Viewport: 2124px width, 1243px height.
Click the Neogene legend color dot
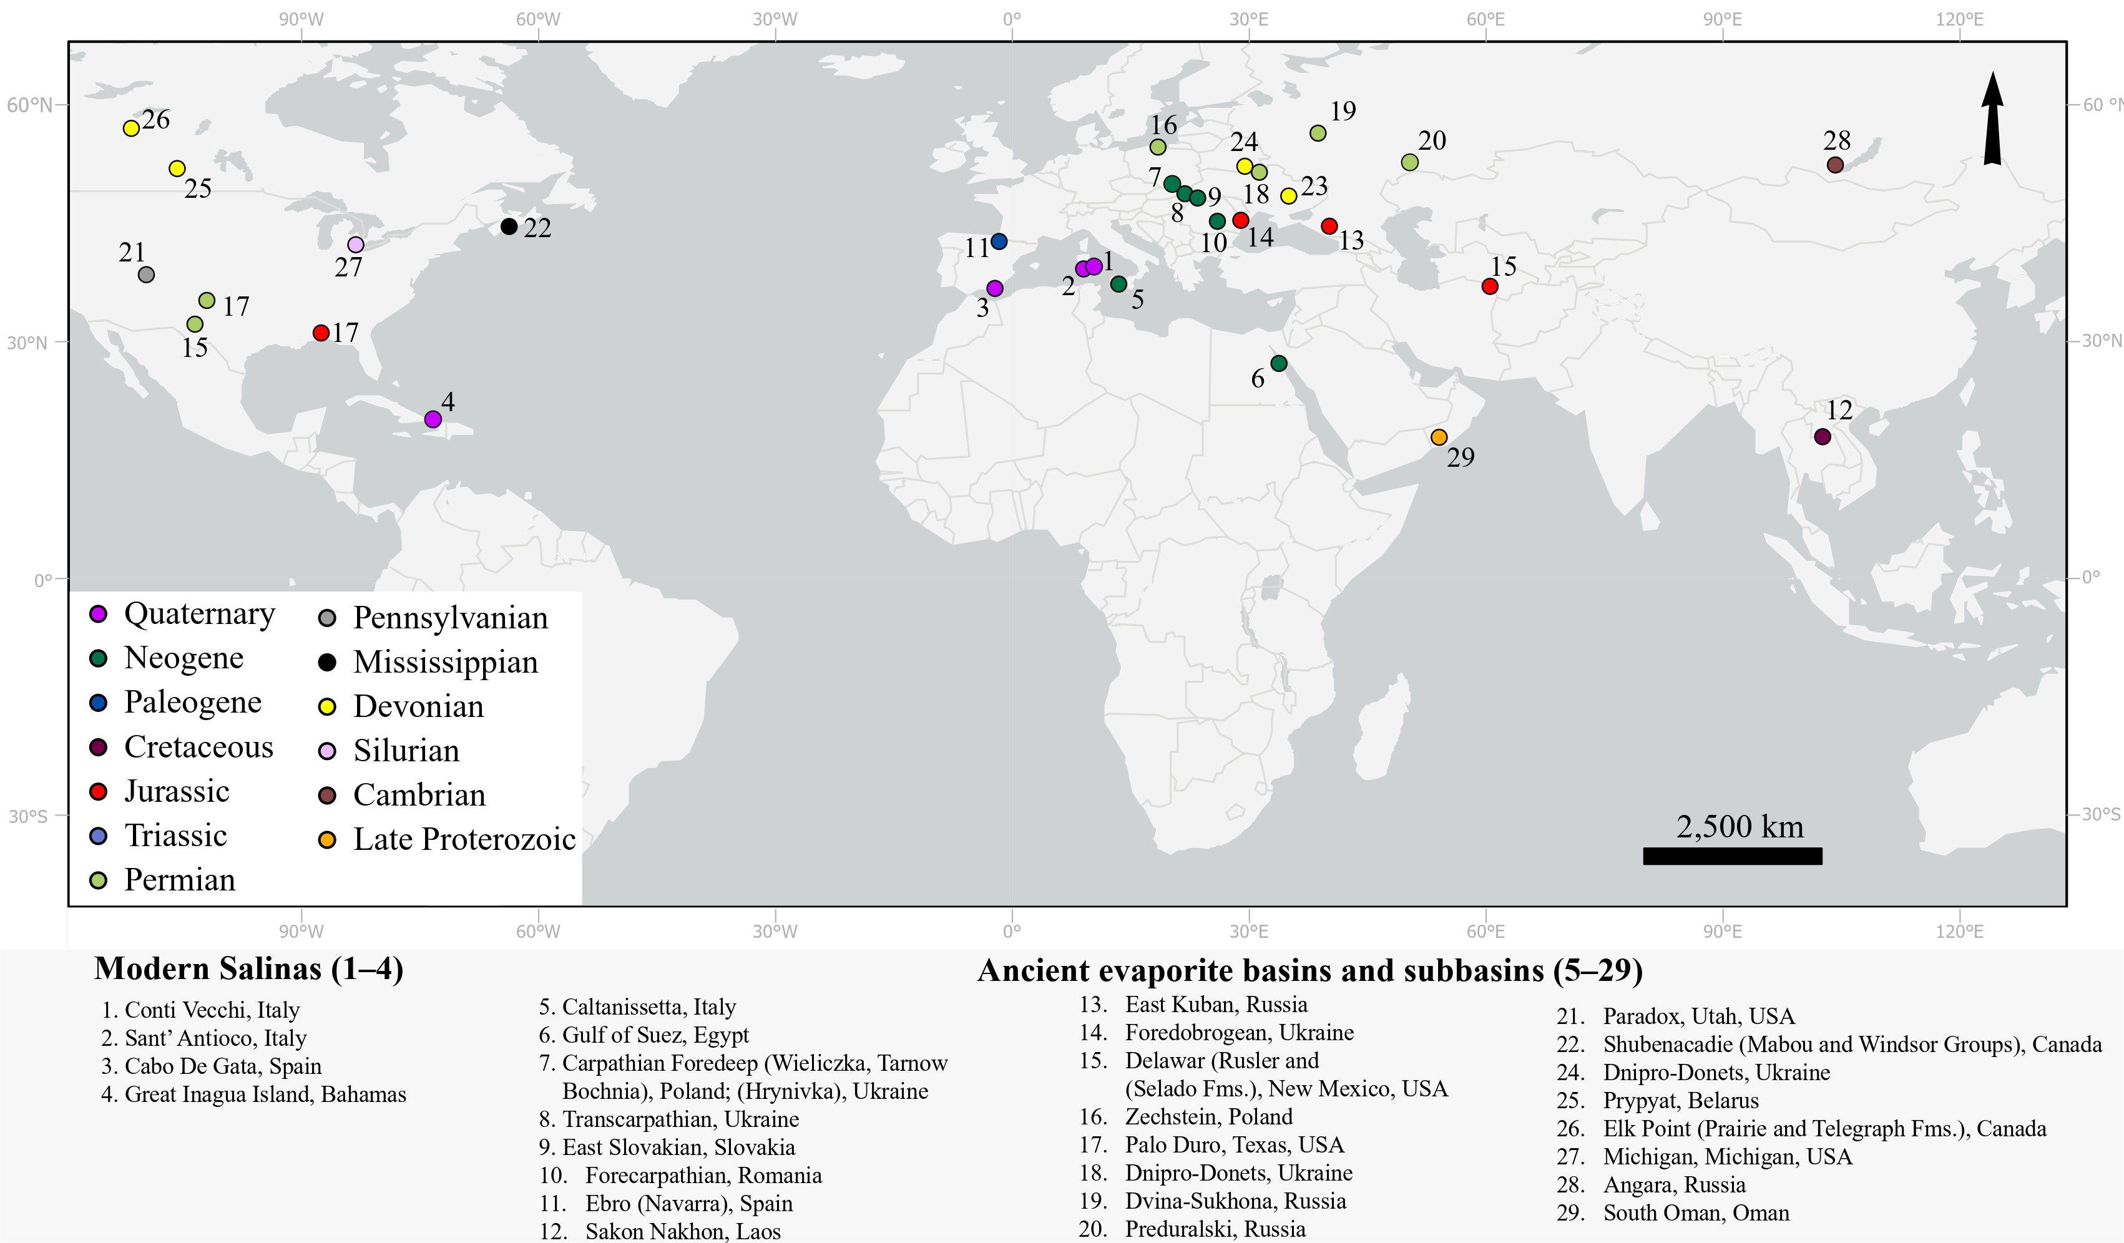[x=99, y=659]
